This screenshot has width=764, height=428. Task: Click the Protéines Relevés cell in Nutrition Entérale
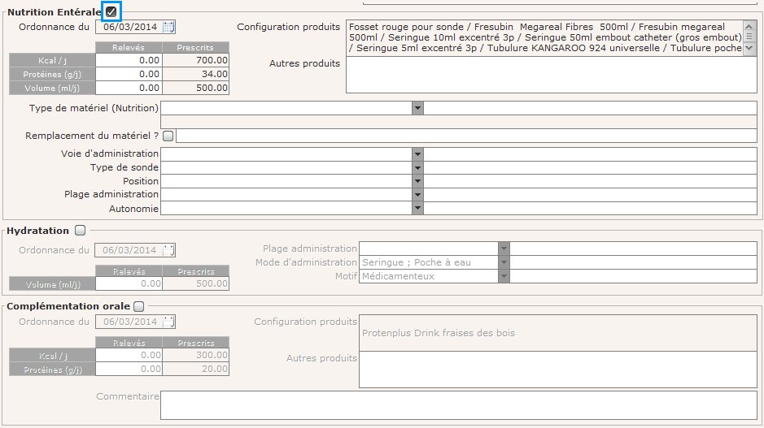[129, 74]
